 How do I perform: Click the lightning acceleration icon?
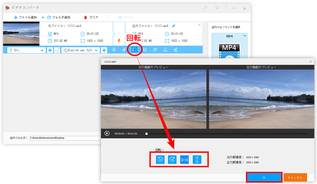[x=119, y=41]
